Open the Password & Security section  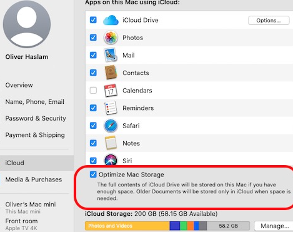coord(36,118)
